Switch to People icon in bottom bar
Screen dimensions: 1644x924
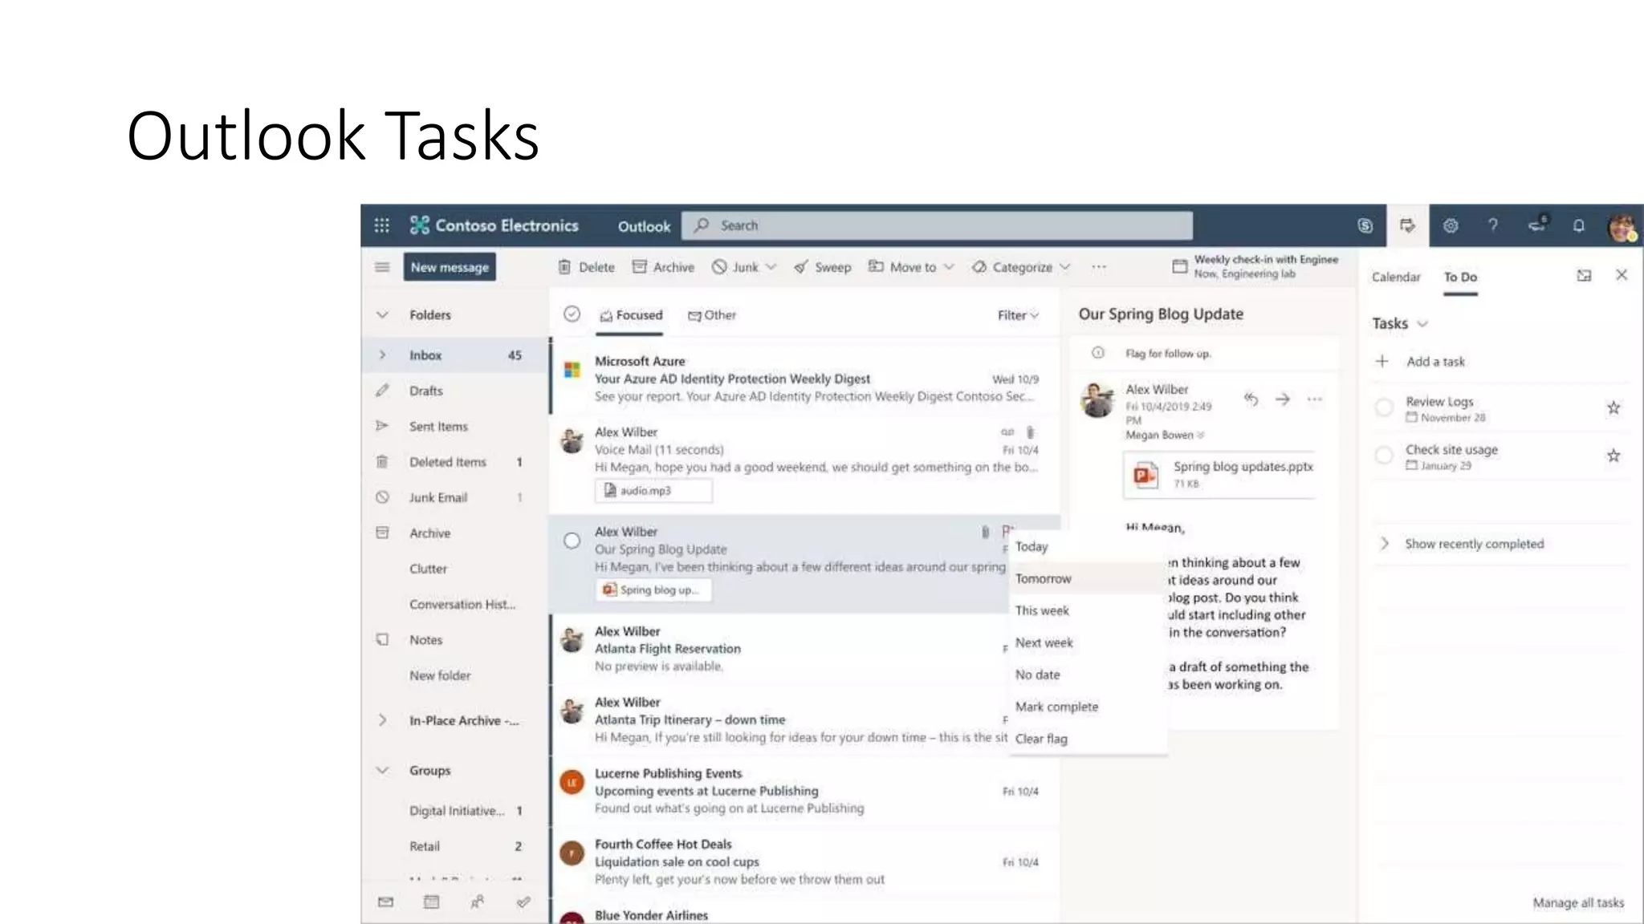pyautogui.click(x=478, y=902)
